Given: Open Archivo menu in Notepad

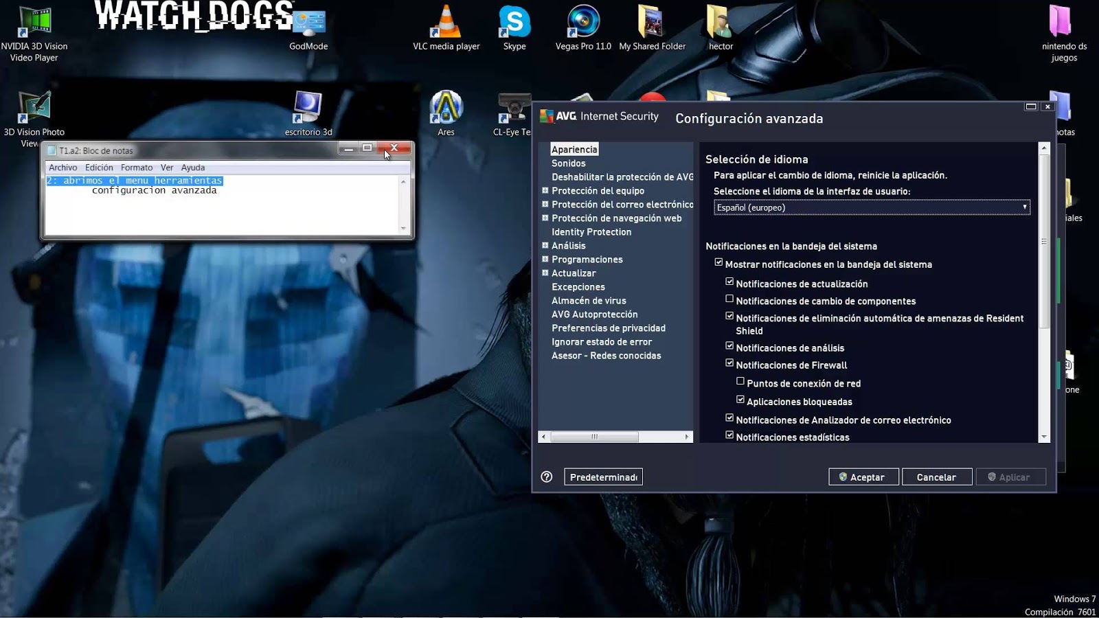Looking at the screenshot, I should [63, 168].
